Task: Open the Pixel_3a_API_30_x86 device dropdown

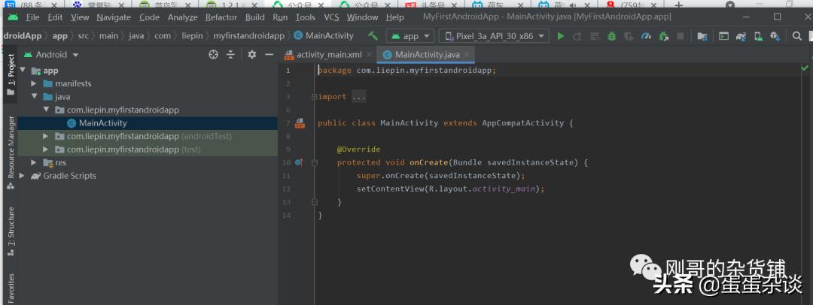Action: coord(495,35)
